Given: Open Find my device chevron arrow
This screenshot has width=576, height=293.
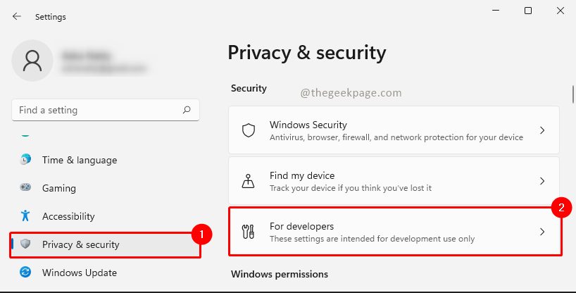Looking at the screenshot, I should pos(542,181).
